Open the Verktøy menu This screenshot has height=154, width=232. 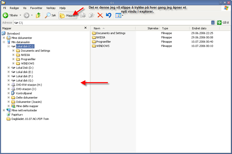click(51, 8)
